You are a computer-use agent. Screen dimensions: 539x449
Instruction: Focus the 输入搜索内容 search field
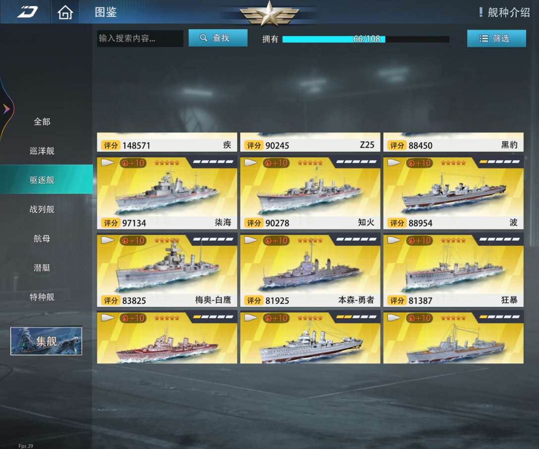[x=140, y=38]
